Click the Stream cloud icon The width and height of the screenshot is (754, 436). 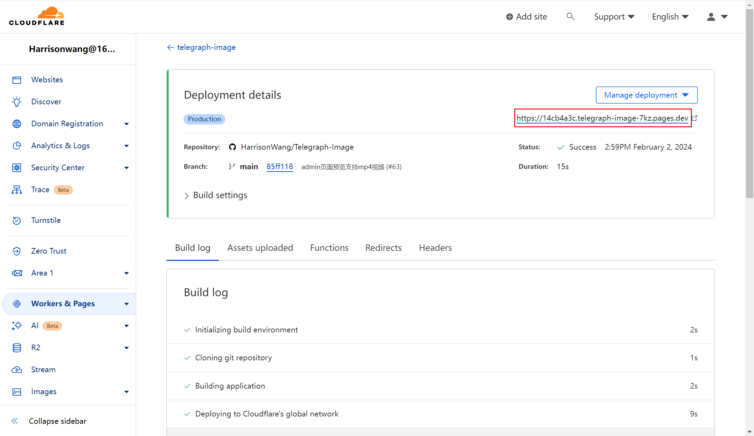[16, 370]
